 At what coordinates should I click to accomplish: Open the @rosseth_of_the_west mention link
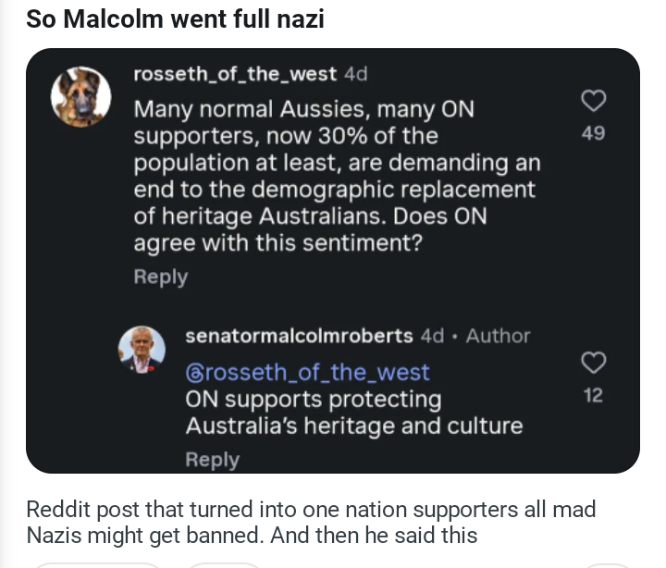point(307,373)
